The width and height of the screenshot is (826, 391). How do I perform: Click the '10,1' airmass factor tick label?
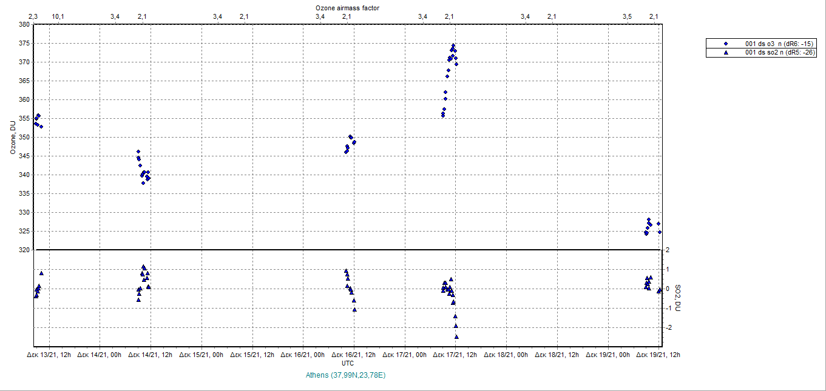pyautogui.click(x=58, y=16)
